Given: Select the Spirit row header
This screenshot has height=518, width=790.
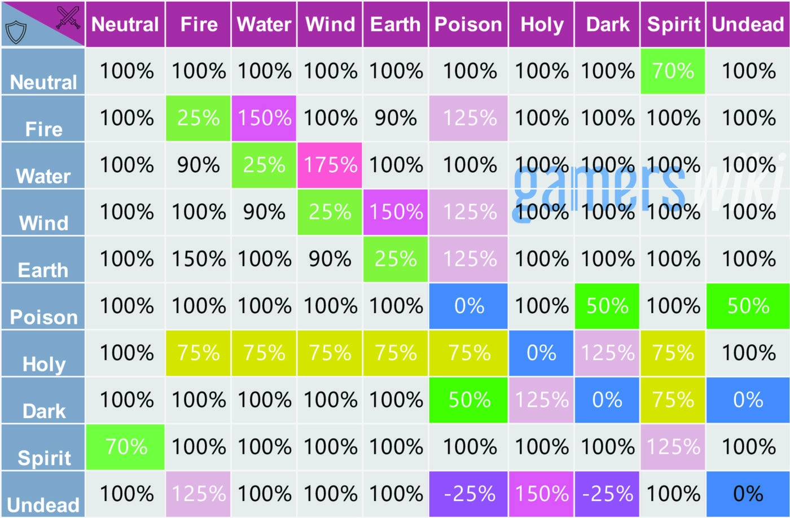Looking at the screenshot, I should [43, 447].
